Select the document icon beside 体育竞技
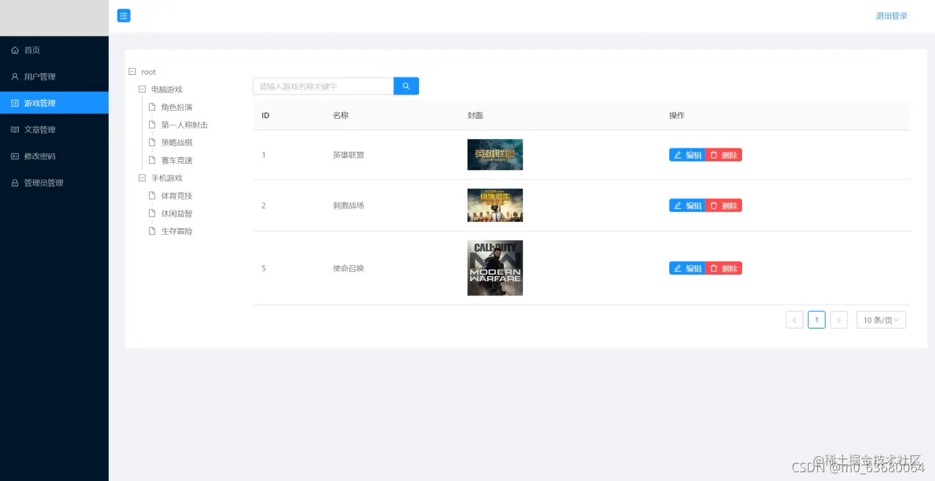This screenshot has width=935, height=481. pyautogui.click(x=152, y=196)
